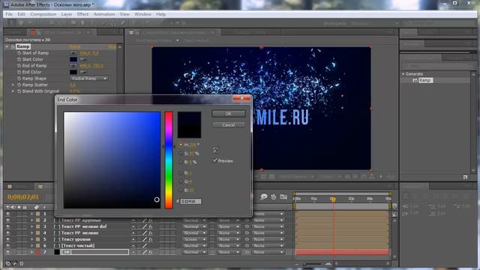Collapse the Generate category in Effects & Presets
The width and height of the screenshot is (480, 270).
click(x=403, y=74)
